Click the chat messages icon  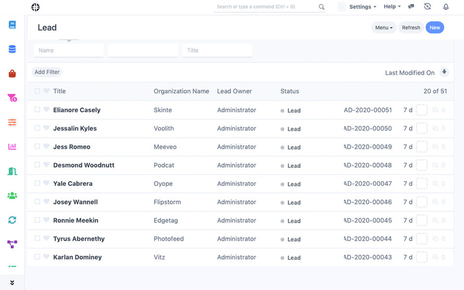(411, 7)
